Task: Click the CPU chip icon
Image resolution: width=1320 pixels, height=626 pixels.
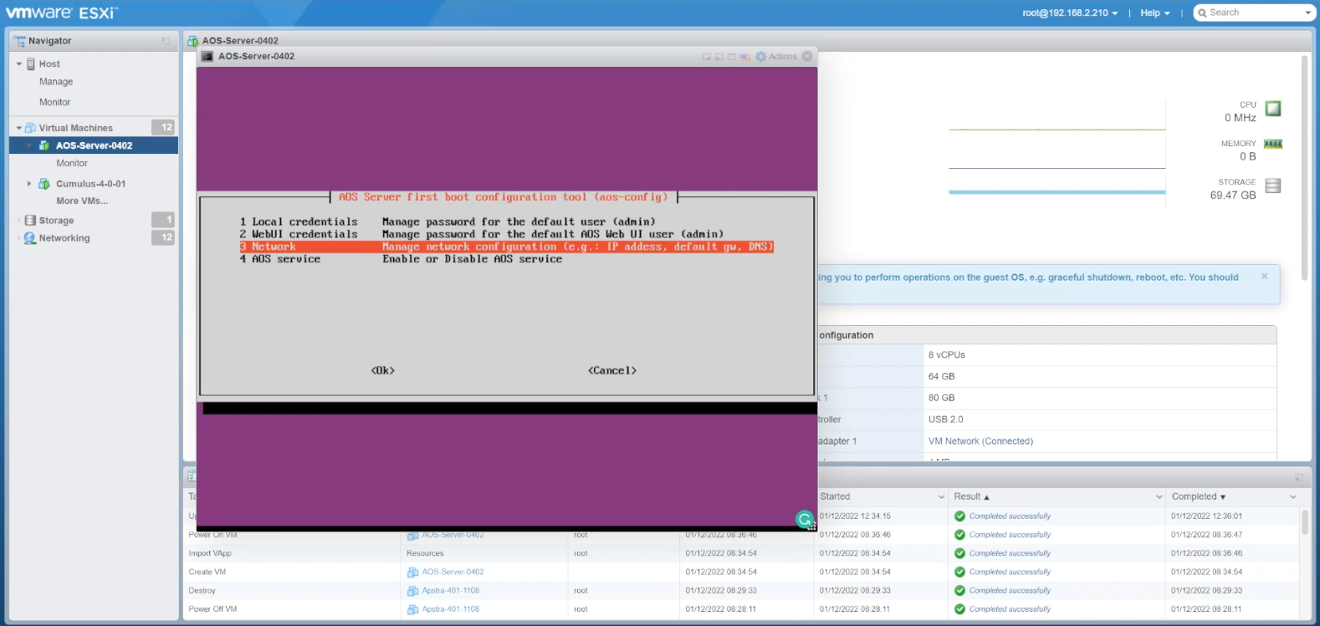Action: (1273, 109)
